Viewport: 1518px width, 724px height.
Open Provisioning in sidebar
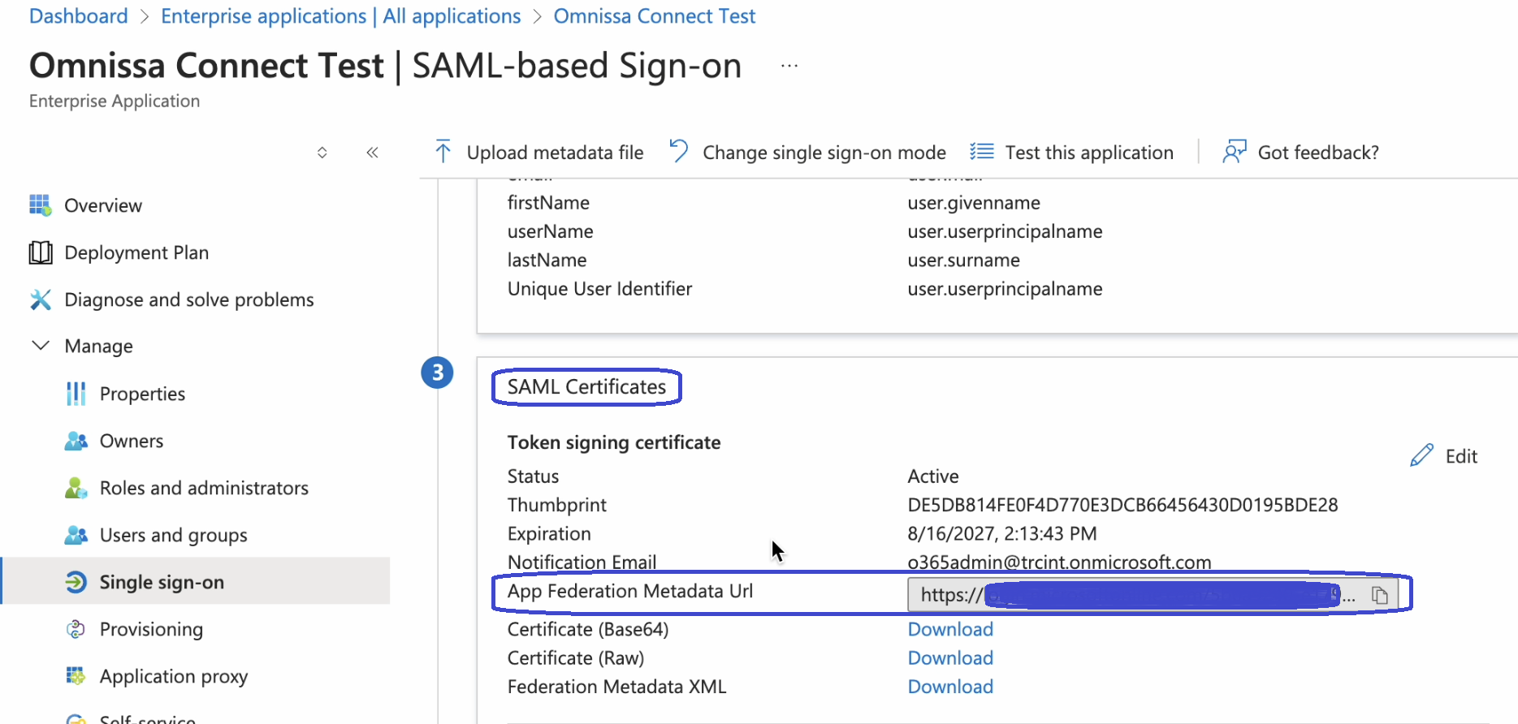pos(151,629)
